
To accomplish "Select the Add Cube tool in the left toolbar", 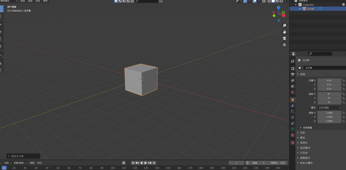I will [x=1, y=71].
